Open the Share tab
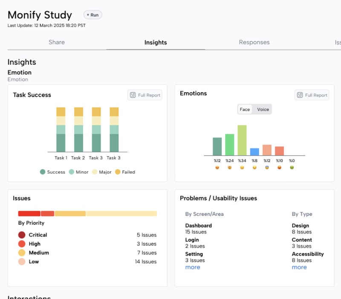The image size is (341, 299). tap(57, 42)
